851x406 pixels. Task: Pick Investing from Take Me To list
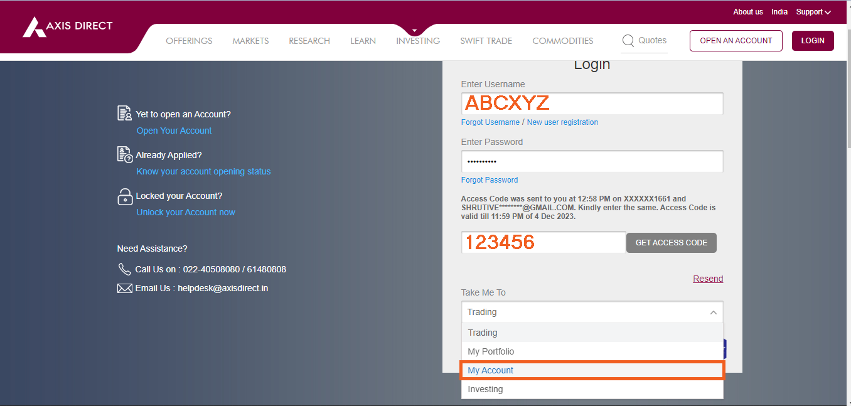coord(592,389)
